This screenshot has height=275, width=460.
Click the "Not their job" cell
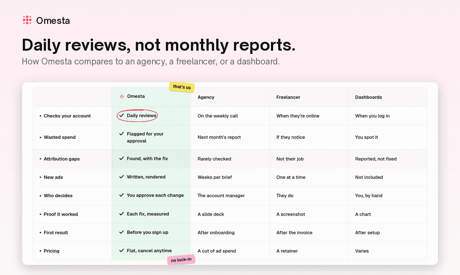(x=290, y=159)
